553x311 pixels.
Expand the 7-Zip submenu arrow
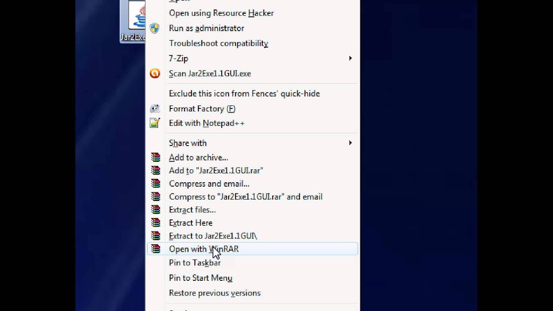350,58
